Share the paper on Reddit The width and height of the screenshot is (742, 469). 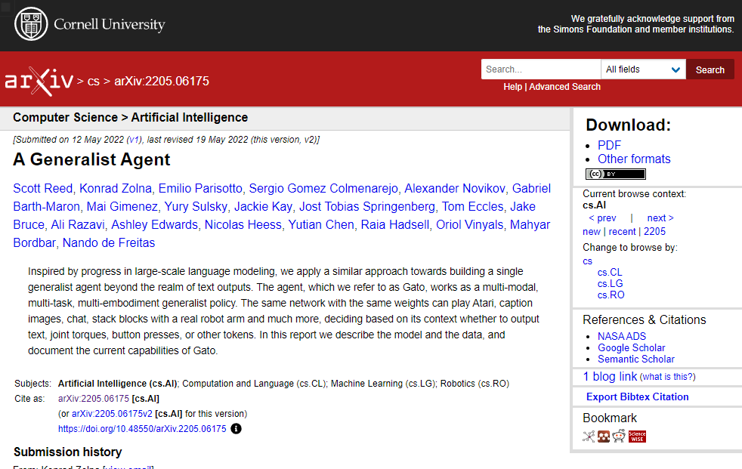(619, 437)
